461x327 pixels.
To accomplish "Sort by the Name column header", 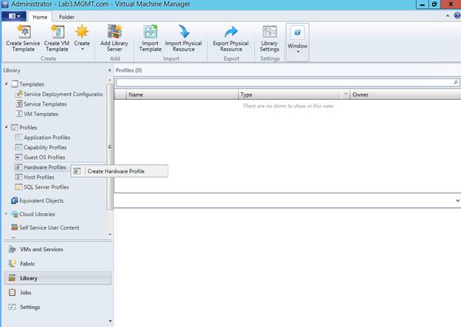I will coord(182,95).
